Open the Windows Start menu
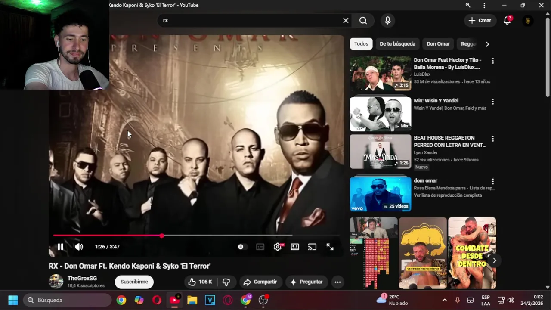The height and width of the screenshot is (310, 551). tap(13, 300)
